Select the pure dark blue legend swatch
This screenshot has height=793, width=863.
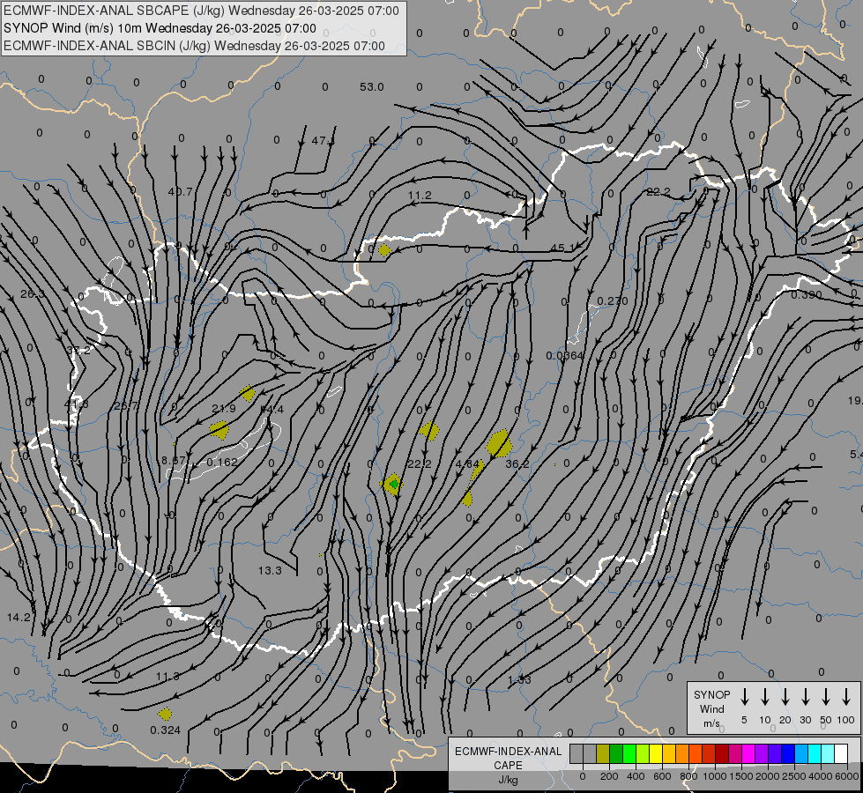(x=787, y=753)
